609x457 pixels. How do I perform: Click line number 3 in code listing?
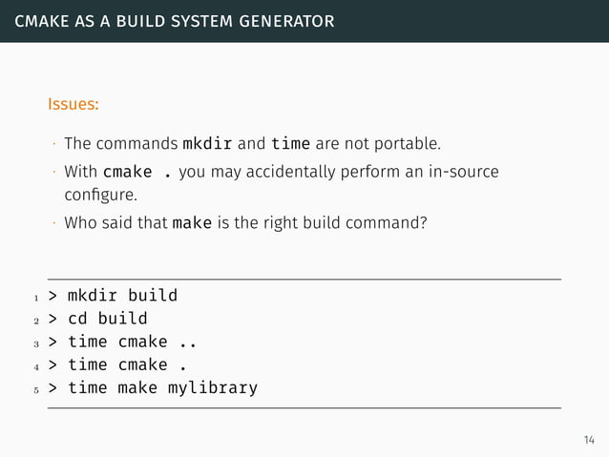tap(33, 343)
